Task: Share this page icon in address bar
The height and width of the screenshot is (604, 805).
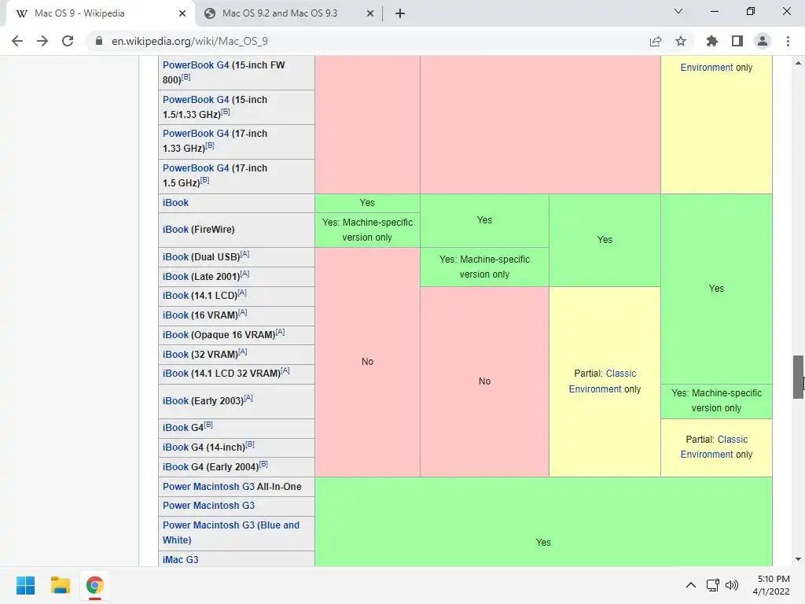Action: pos(656,41)
